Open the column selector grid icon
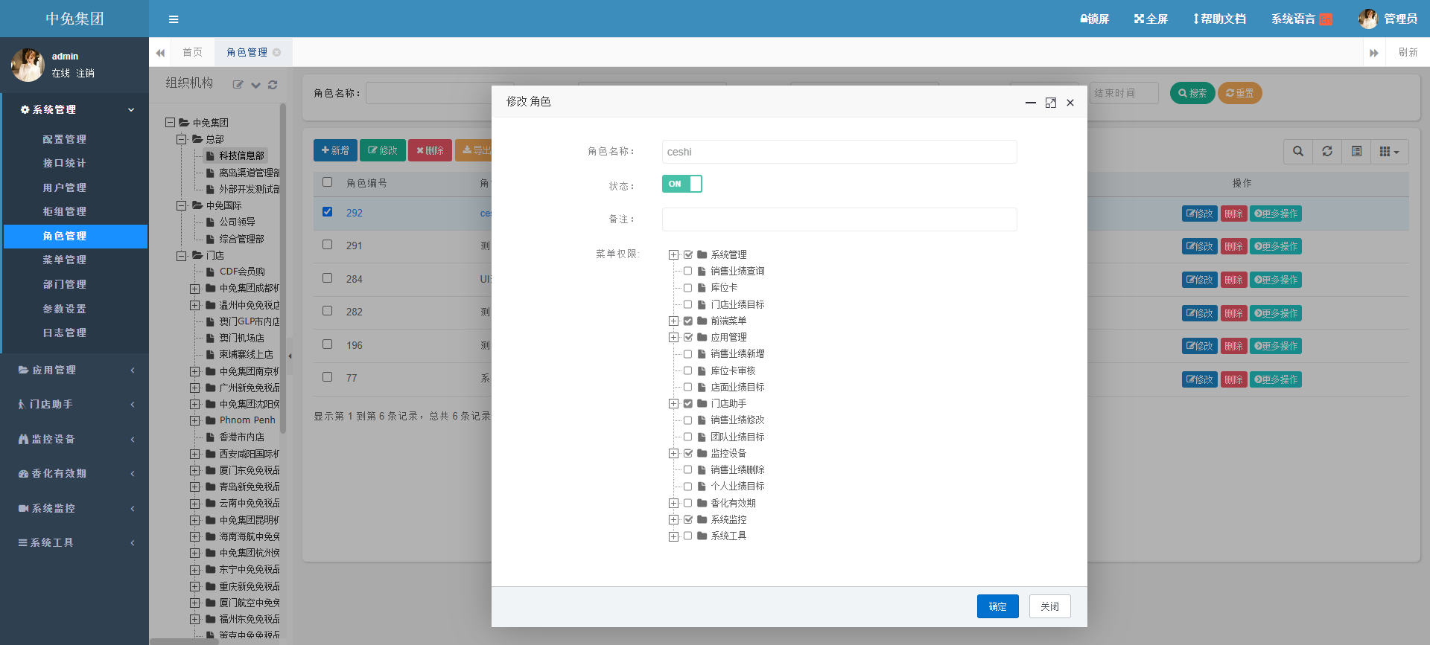The height and width of the screenshot is (645, 1430). click(1389, 152)
